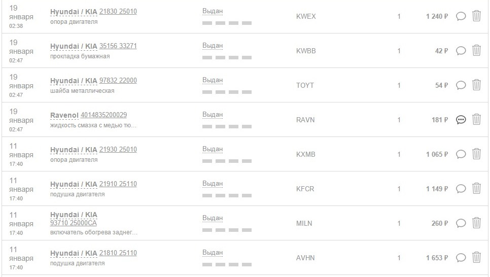Delete the KFCR engine mount order
This screenshot has width=490, height=277.
click(476, 189)
